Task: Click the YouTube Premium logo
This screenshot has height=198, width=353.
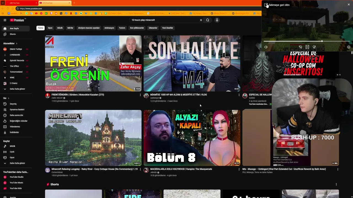Action: tap(17, 20)
